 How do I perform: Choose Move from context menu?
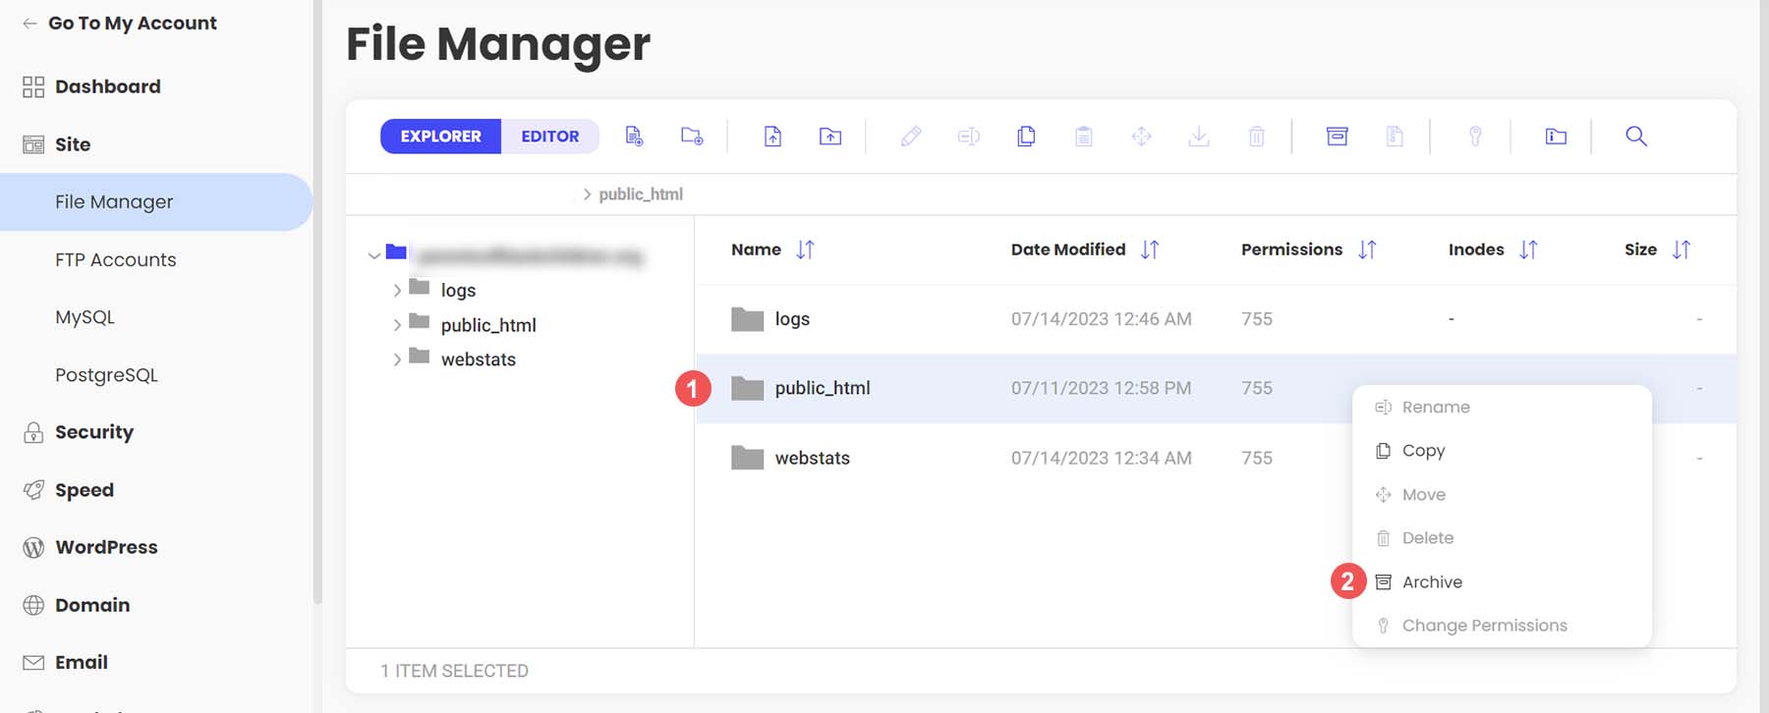click(x=1502, y=495)
